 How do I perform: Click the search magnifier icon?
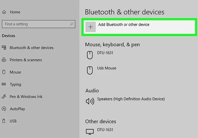point(72,24)
